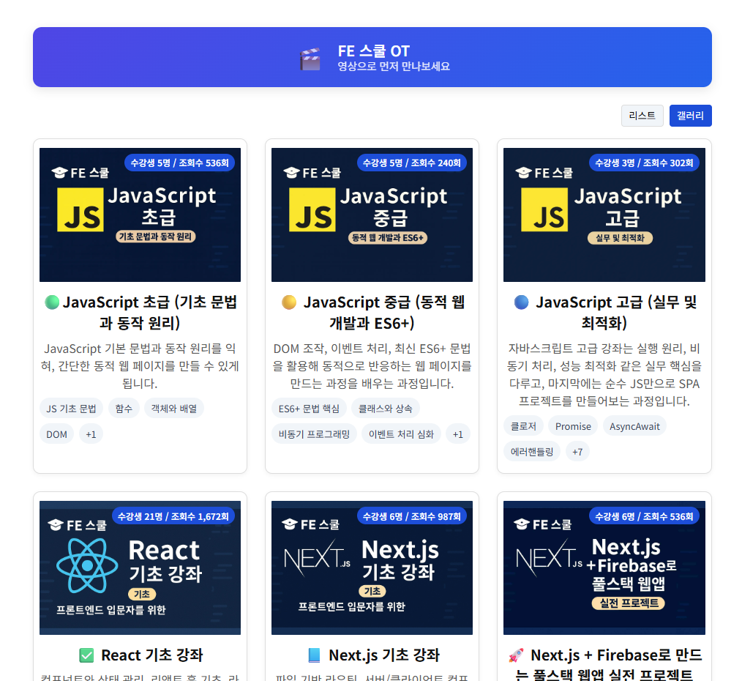This screenshot has height=681, width=742.
Task: Open the Next.js 기초 강좌 title link
Action: click(383, 655)
